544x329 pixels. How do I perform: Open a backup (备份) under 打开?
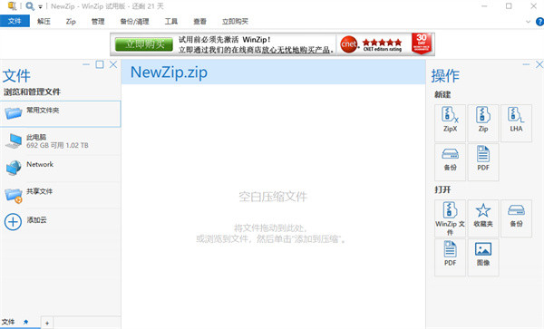coord(516,218)
